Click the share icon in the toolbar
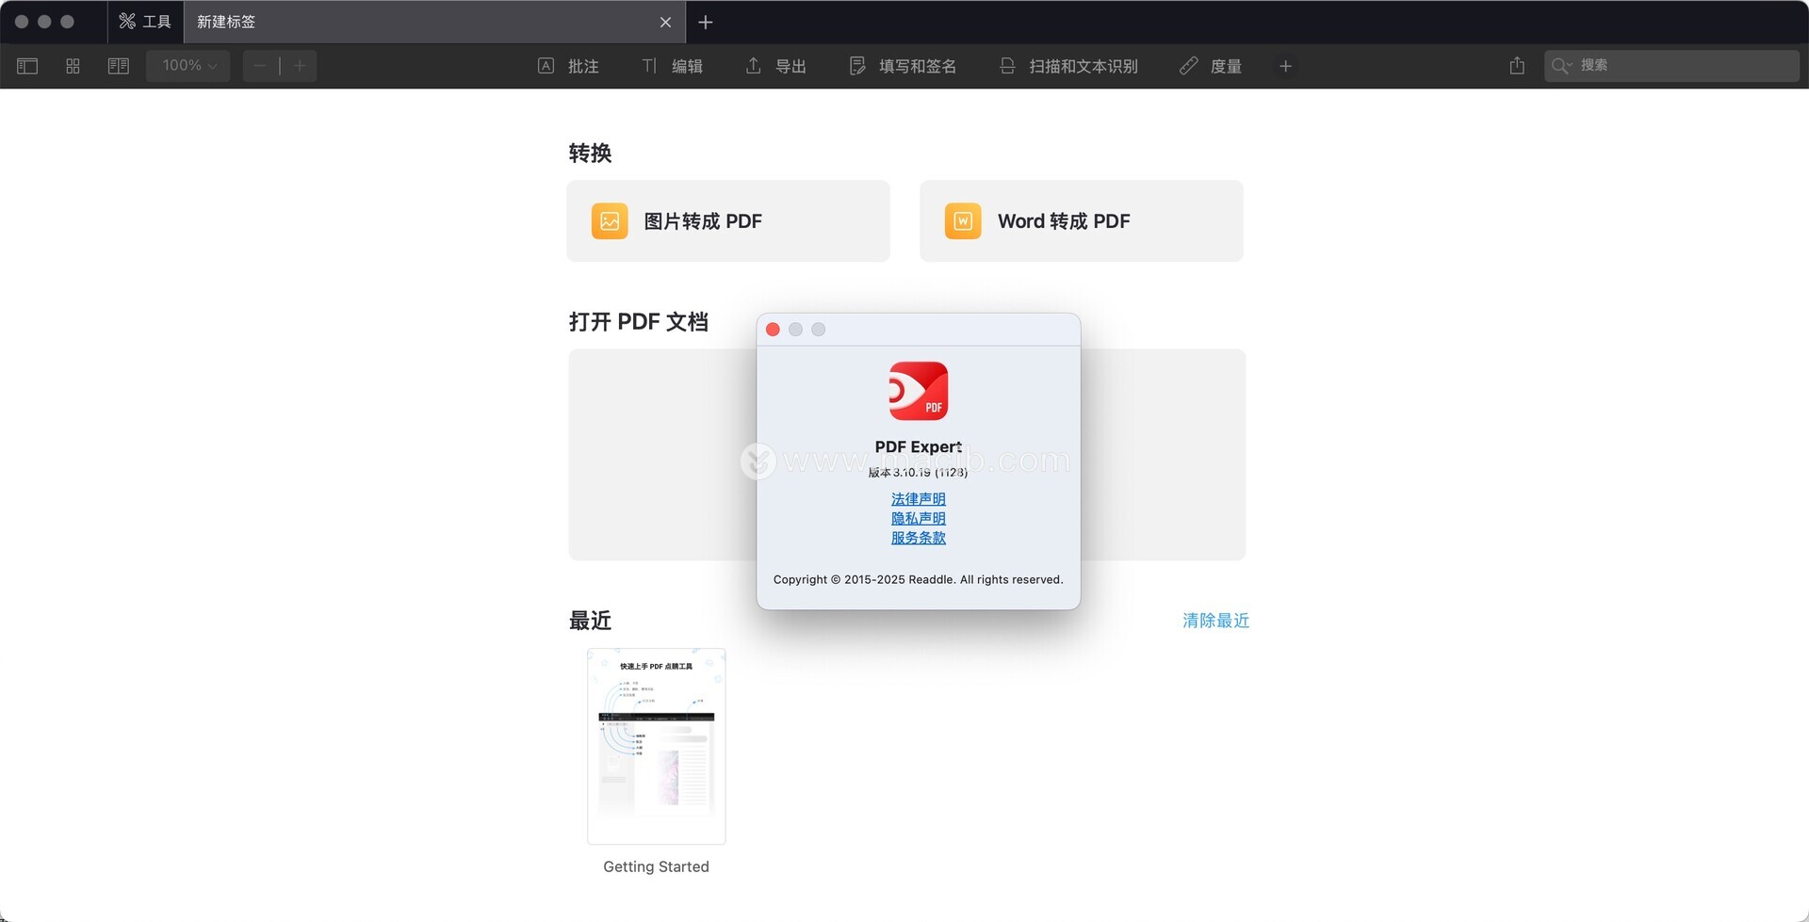The width and height of the screenshot is (1809, 922). (x=1517, y=65)
